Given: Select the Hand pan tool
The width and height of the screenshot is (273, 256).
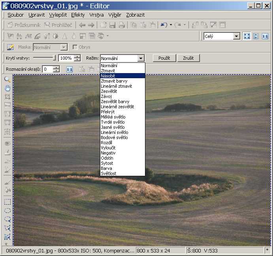Looking at the screenshot, I should 7,88.
